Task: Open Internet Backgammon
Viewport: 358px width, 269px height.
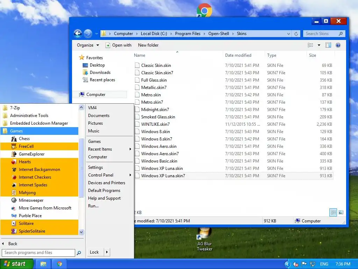Action: coord(39,170)
